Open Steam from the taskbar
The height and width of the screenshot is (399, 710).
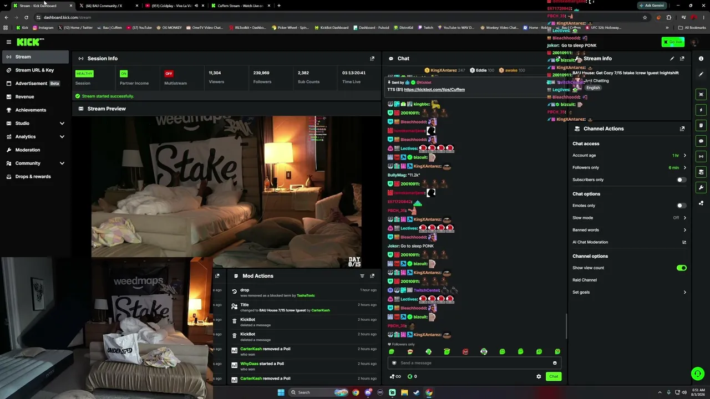(417, 392)
